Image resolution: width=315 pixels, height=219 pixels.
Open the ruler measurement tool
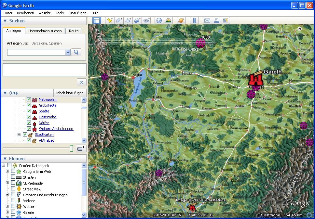pos(194,20)
